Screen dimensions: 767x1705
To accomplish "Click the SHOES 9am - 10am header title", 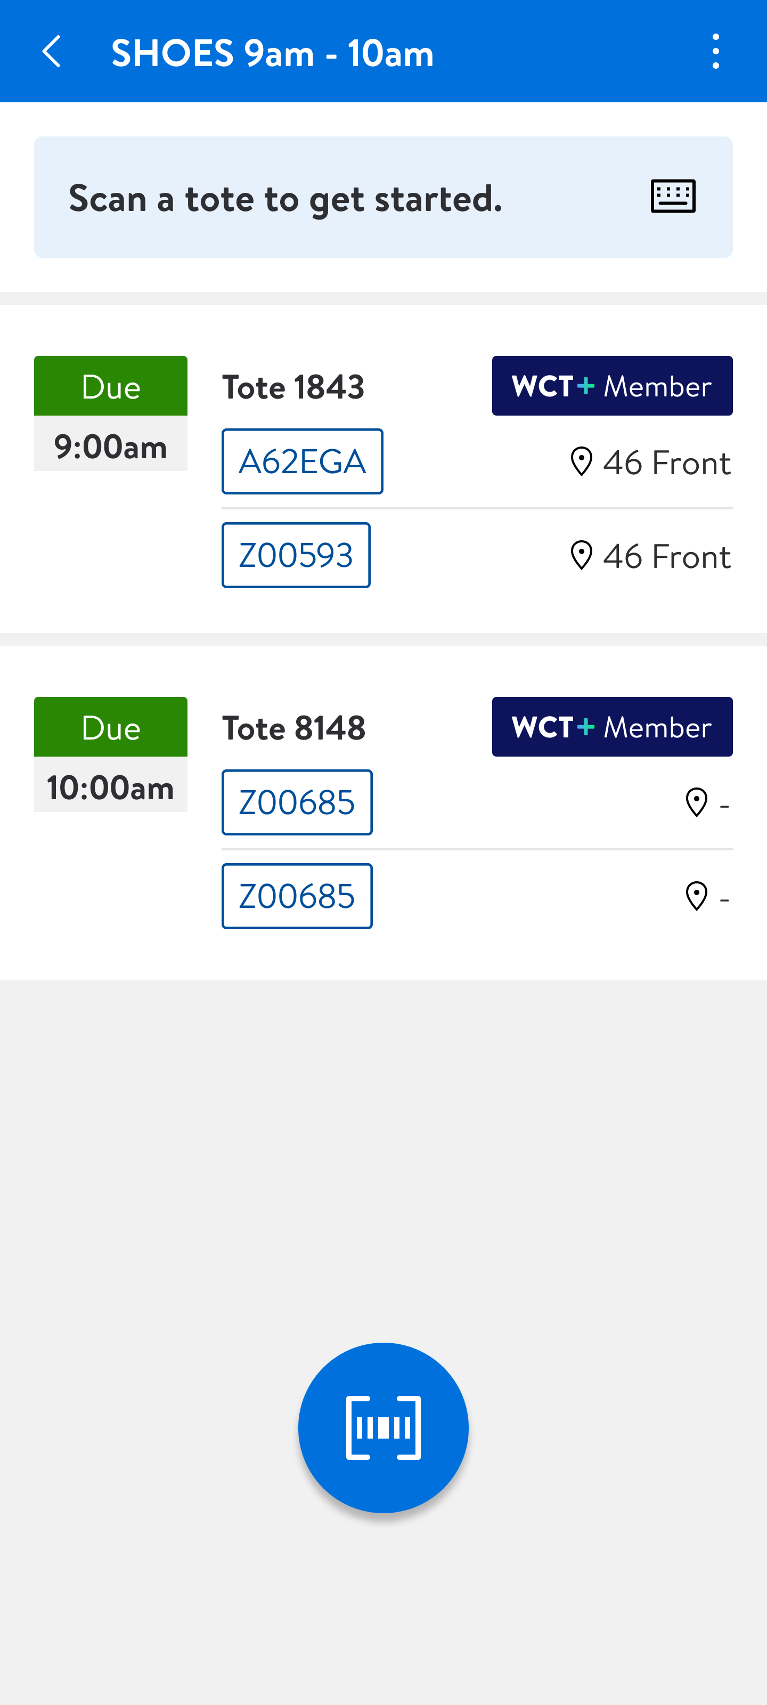I will point(272,53).
